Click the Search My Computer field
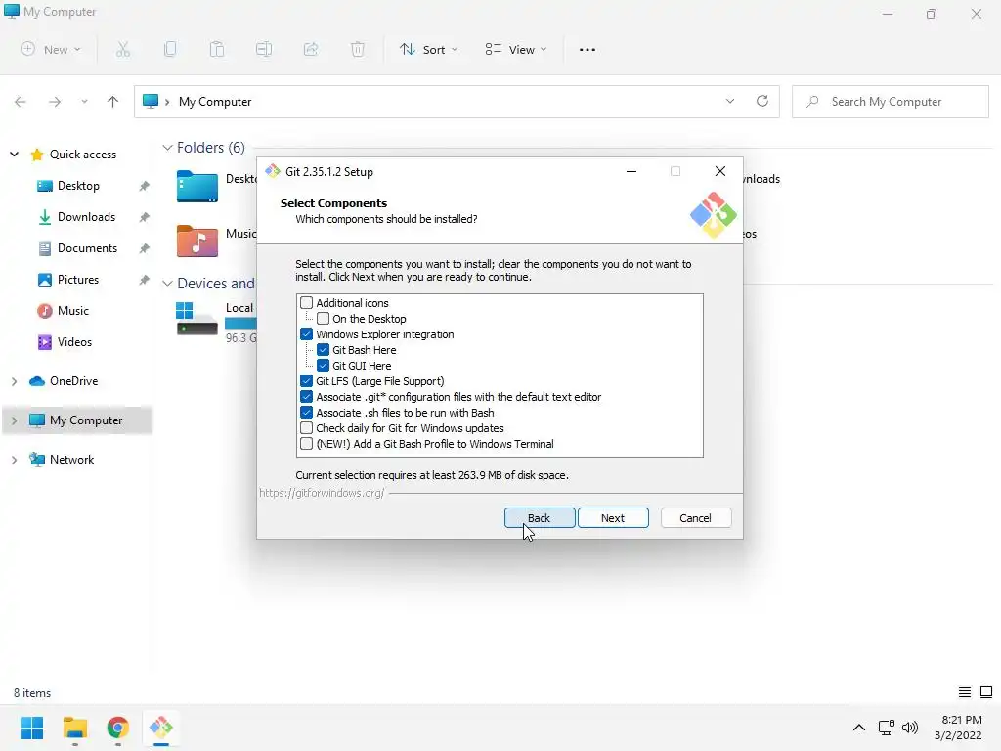 (x=891, y=102)
